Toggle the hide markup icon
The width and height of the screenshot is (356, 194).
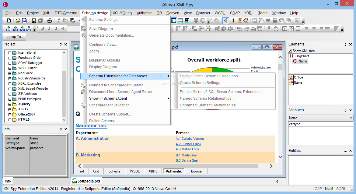226,21
